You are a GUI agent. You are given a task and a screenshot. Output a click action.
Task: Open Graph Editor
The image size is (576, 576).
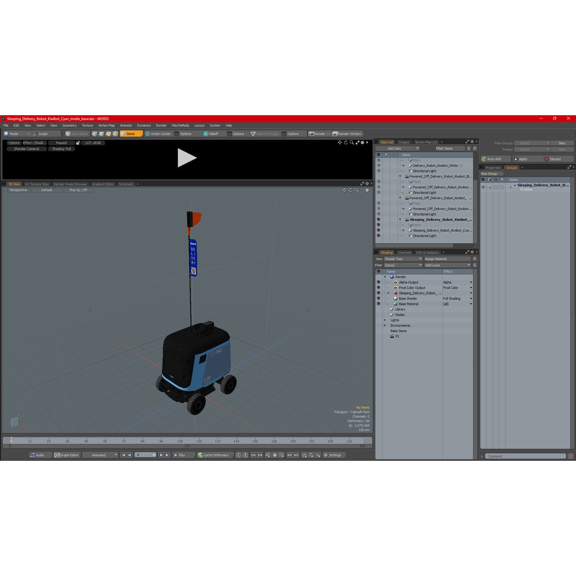67,455
